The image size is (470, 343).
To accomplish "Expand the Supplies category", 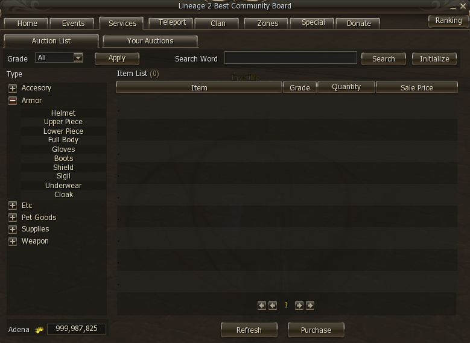I will click(x=13, y=229).
